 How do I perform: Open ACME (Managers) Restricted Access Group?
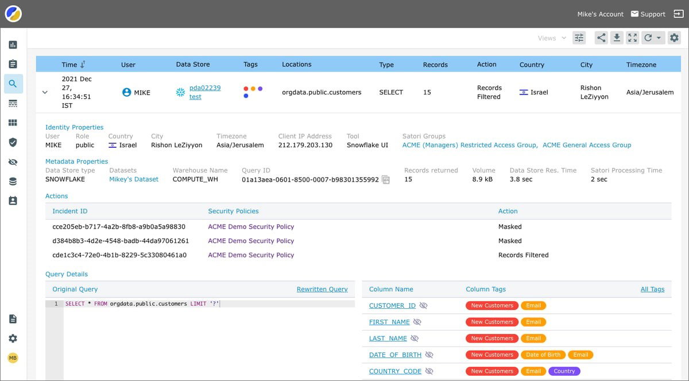tap(470, 145)
